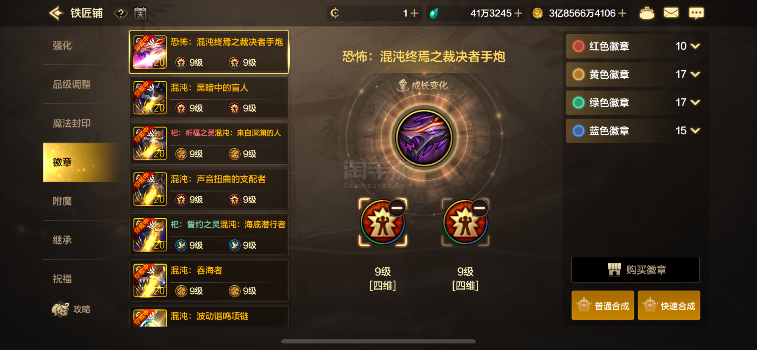The image size is (757, 350).
Task: Add gold coins with the plus icon
Action: coord(622,13)
